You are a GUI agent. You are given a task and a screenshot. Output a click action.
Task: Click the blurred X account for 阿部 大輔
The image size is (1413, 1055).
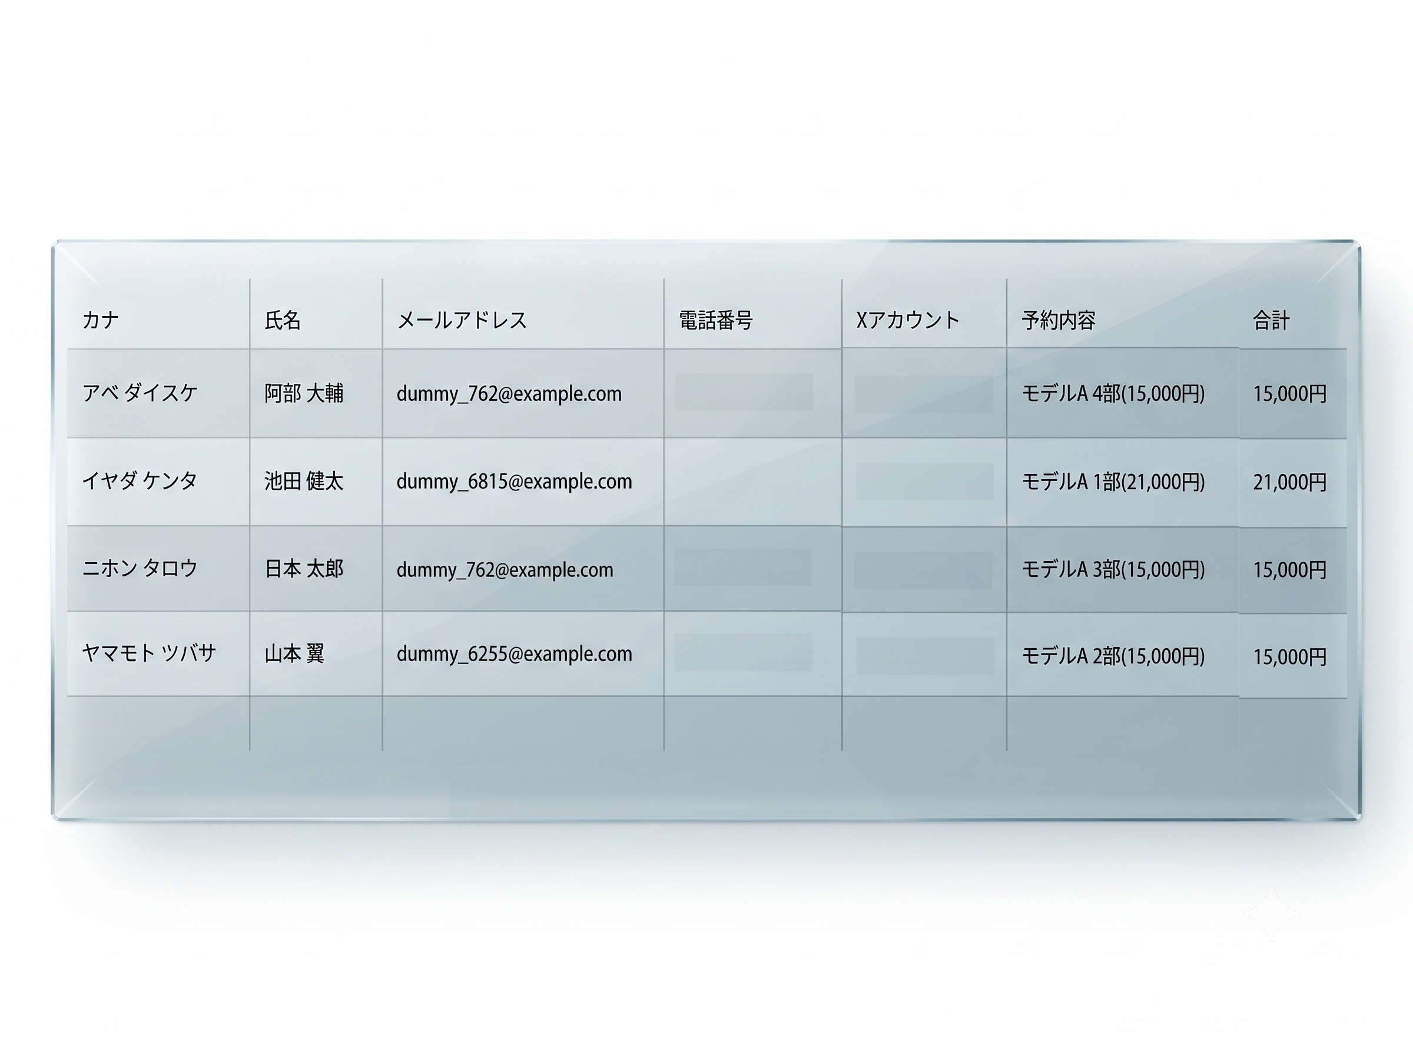coord(923,394)
